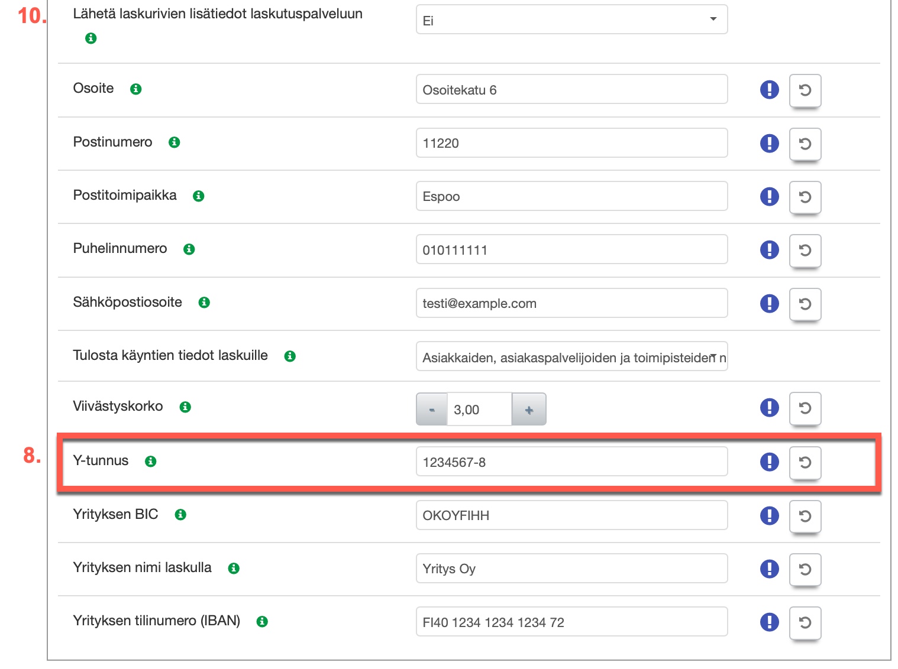898x669 pixels.
Task: Click the green info icon next to Osoite
Action: (x=135, y=89)
